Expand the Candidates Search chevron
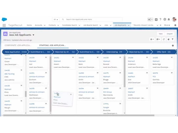The height and width of the screenshot is (133, 178). pyautogui.click(x=79, y=25)
